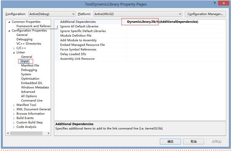Expand the Manifest Tool node
This screenshot has height=152, width=235.
(x=14, y=105)
